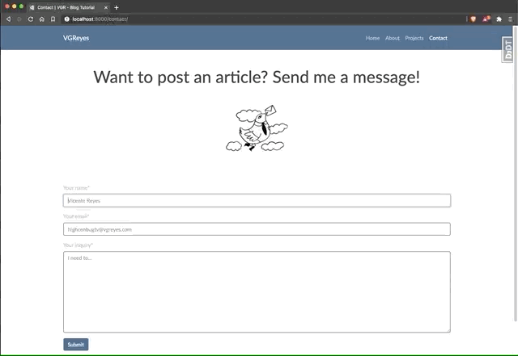
Task: Focus the Your name input field
Action: [257, 200]
